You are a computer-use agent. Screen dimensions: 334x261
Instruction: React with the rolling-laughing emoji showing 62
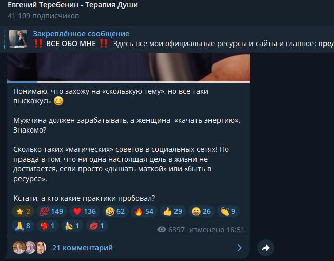click(x=115, y=211)
